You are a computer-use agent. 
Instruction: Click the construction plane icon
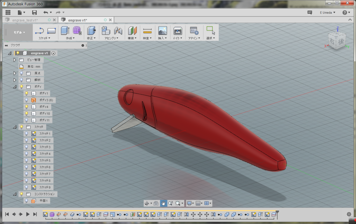click(x=132, y=31)
